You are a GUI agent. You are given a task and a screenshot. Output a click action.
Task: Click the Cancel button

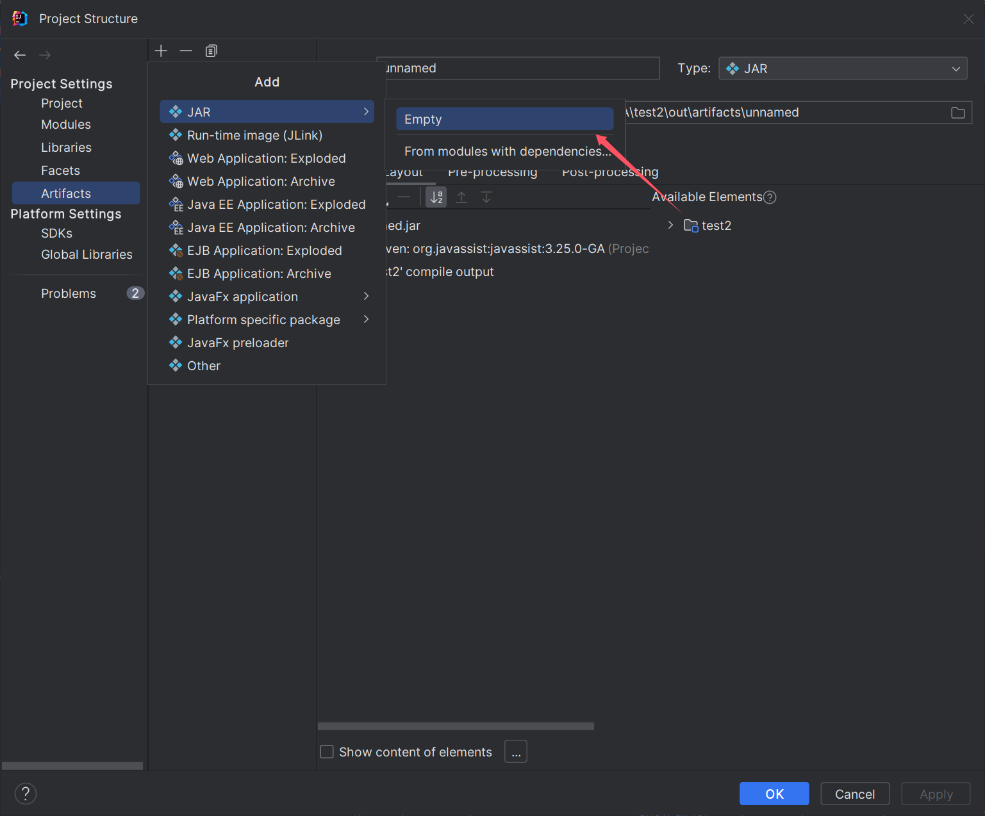point(855,794)
